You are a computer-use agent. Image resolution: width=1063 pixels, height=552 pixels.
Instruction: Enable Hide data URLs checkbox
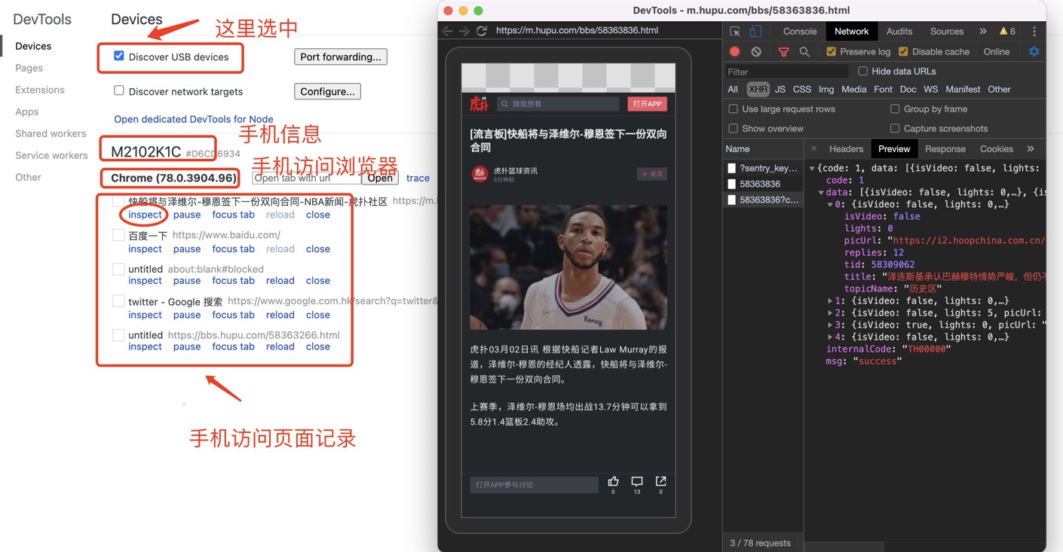(863, 72)
